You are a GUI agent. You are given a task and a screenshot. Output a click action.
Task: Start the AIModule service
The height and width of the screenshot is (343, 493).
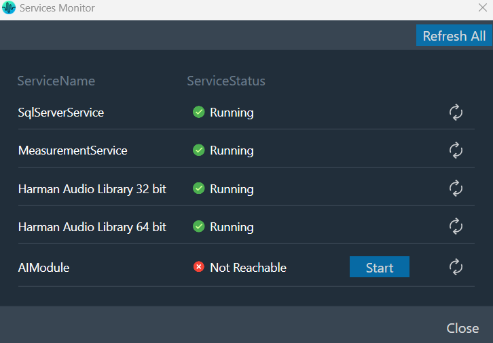click(380, 267)
